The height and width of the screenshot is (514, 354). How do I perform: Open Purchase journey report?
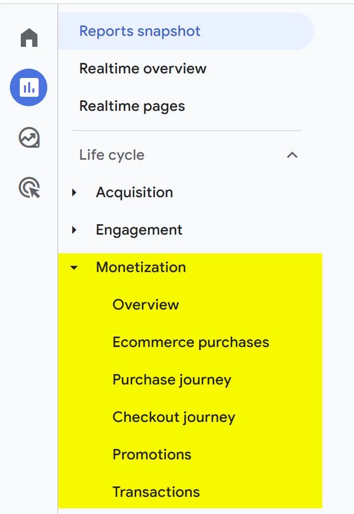pyautogui.click(x=172, y=380)
